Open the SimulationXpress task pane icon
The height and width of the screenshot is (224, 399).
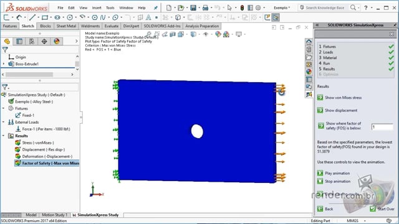(309, 95)
